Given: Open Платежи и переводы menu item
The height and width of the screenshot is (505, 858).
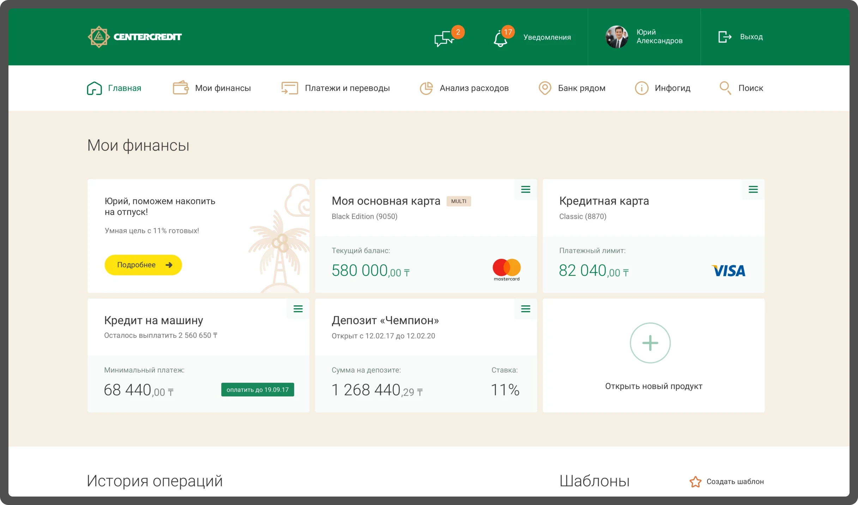Looking at the screenshot, I should [x=347, y=88].
